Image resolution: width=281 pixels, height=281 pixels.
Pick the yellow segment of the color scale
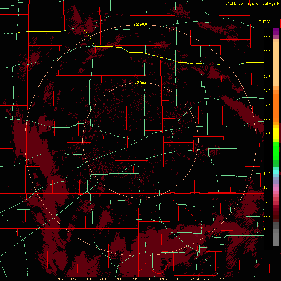click(x=276, y=134)
